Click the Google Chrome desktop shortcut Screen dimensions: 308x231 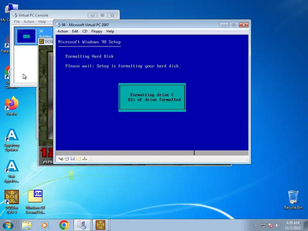7,77
